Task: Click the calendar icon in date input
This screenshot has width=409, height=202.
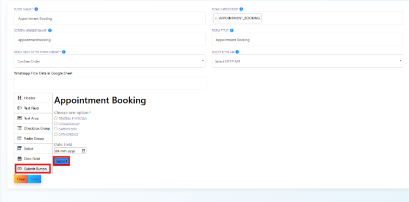Action: pyautogui.click(x=84, y=151)
